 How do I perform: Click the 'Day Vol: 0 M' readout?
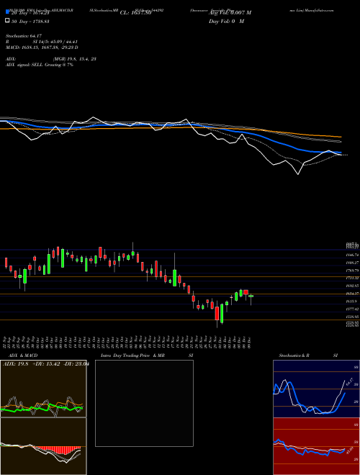tap(226, 22)
